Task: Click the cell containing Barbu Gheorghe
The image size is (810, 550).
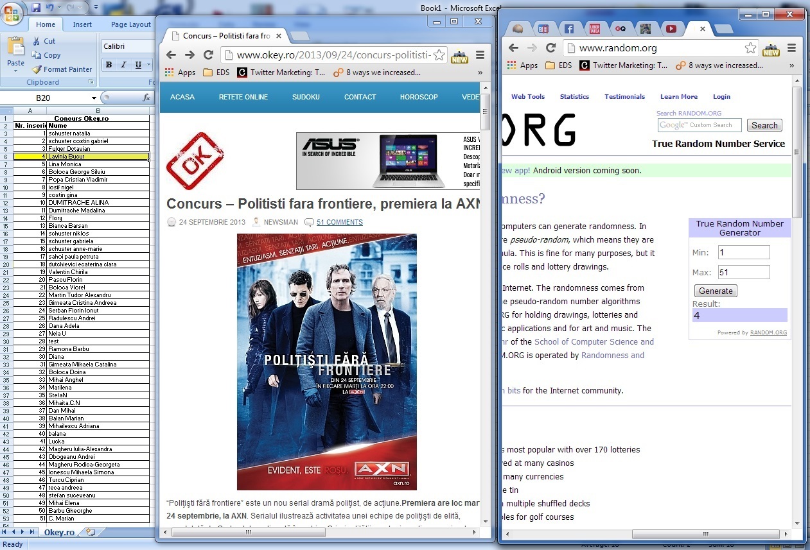Action: pos(98,510)
